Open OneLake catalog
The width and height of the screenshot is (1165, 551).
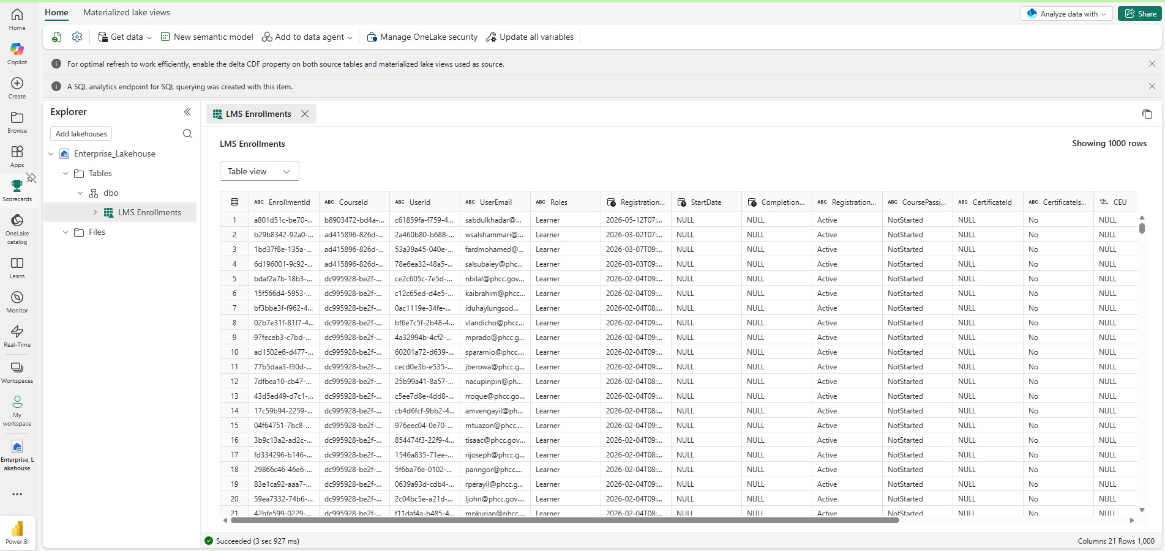point(17,229)
